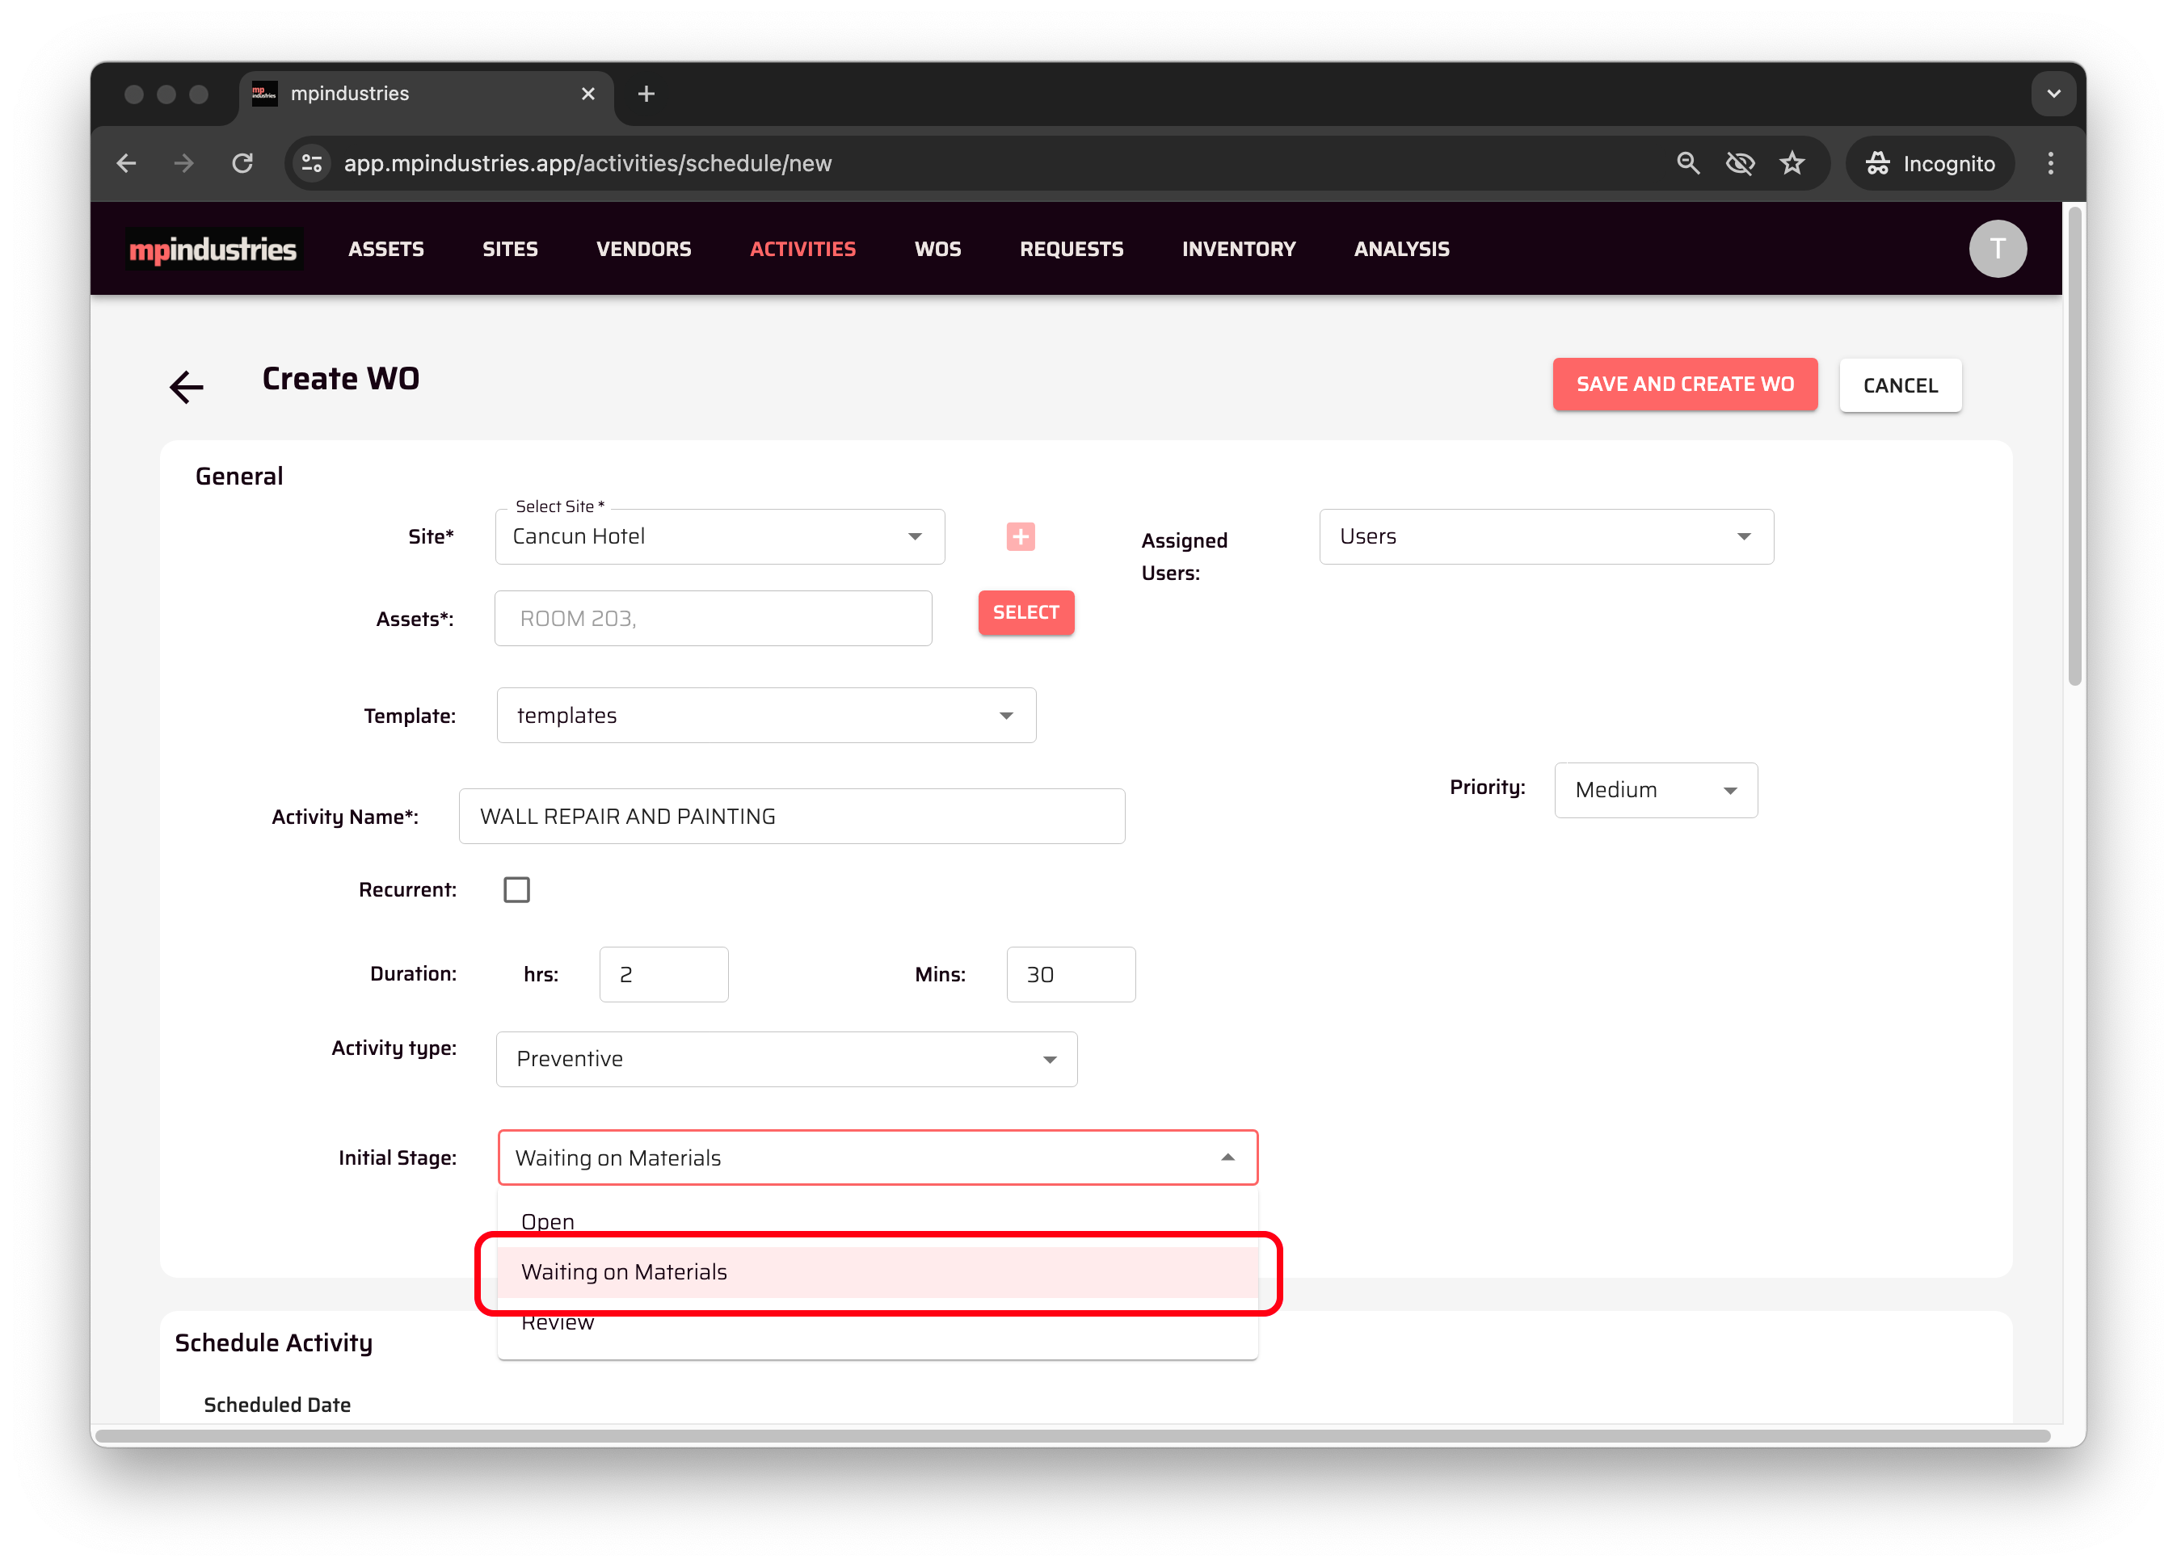This screenshot has width=2177, height=1567.
Task: Go to the INVENTORY nav item
Action: point(1238,250)
